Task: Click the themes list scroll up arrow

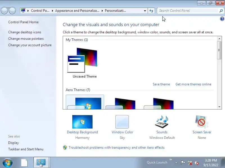Action: (x=219, y=39)
